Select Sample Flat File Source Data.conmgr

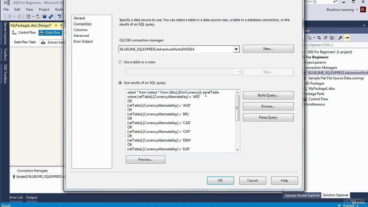pos(336,78)
